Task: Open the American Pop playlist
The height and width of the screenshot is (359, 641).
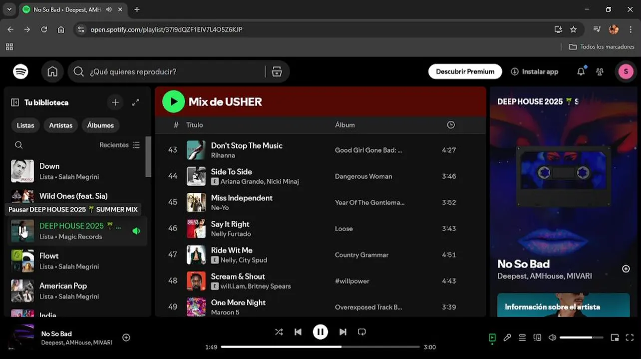Action: (77, 291)
